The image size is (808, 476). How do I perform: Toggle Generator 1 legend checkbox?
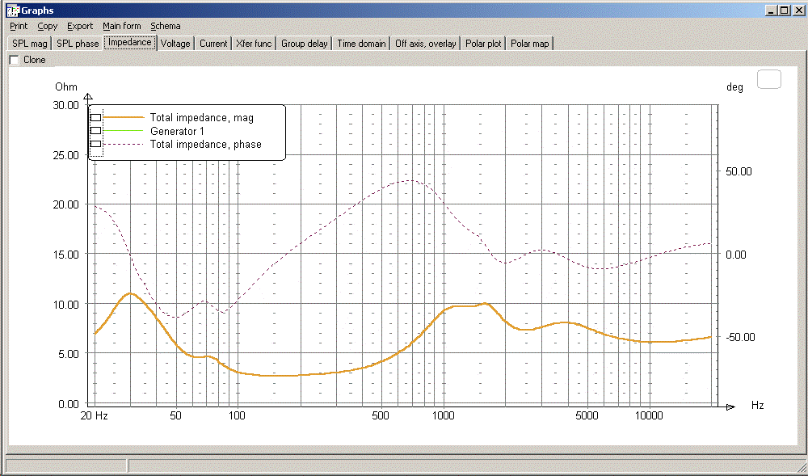point(96,131)
